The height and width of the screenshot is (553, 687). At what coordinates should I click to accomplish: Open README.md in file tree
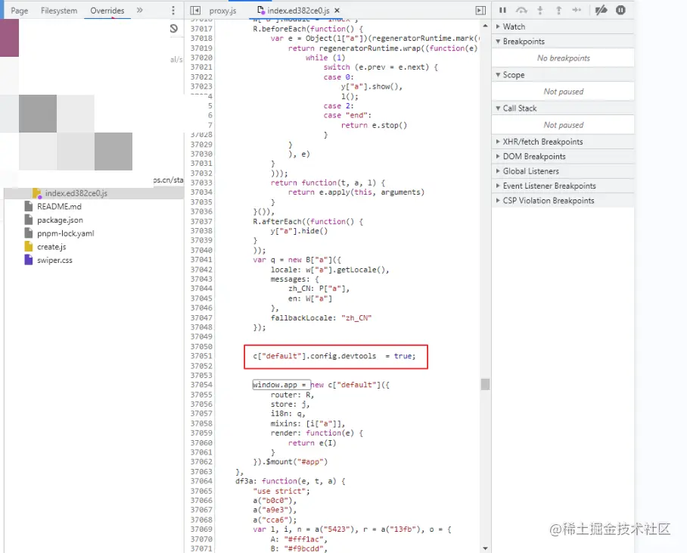click(59, 207)
